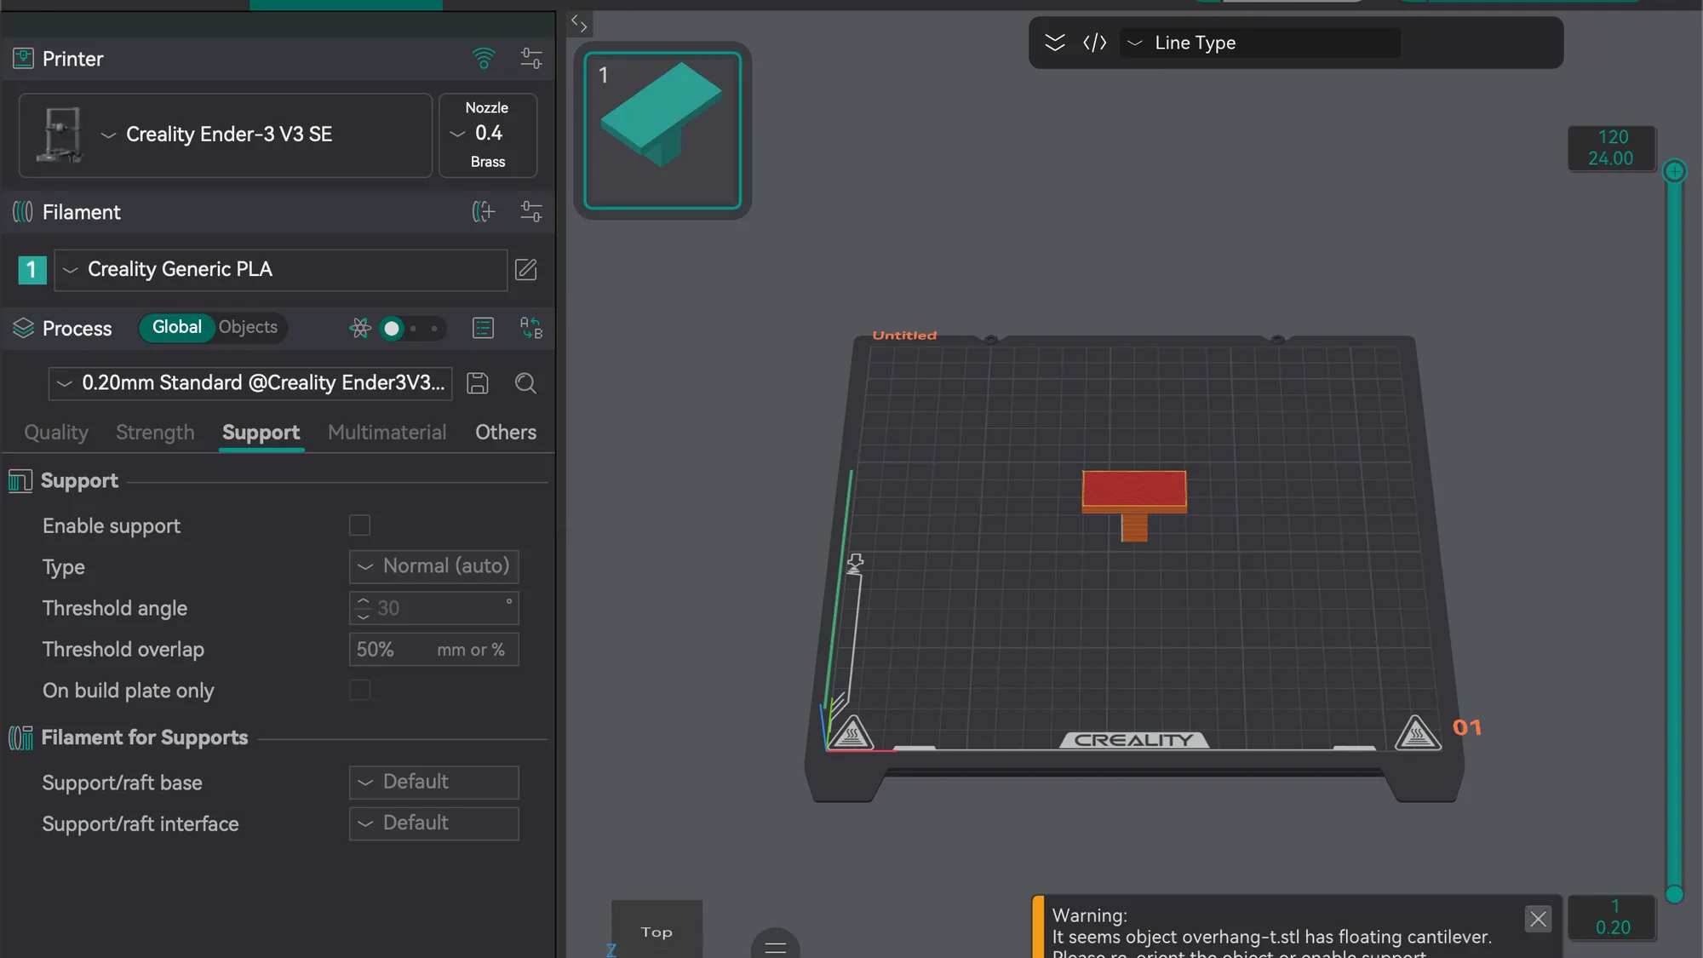Click the Threshold angle stepper arrows
The height and width of the screenshot is (958, 1703).
coord(364,608)
